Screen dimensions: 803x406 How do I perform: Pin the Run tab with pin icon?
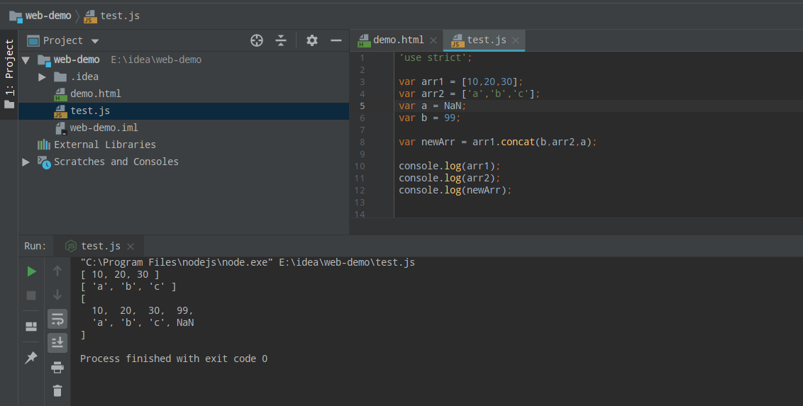pos(31,357)
